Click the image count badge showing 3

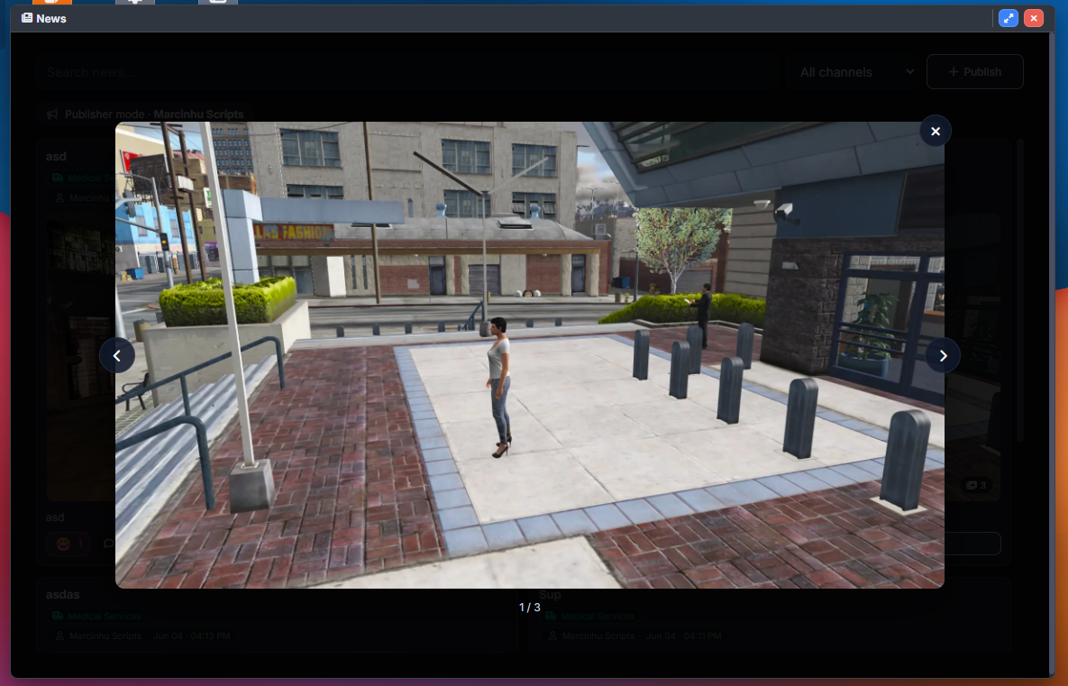pyautogui.click(x=977, y=485)
